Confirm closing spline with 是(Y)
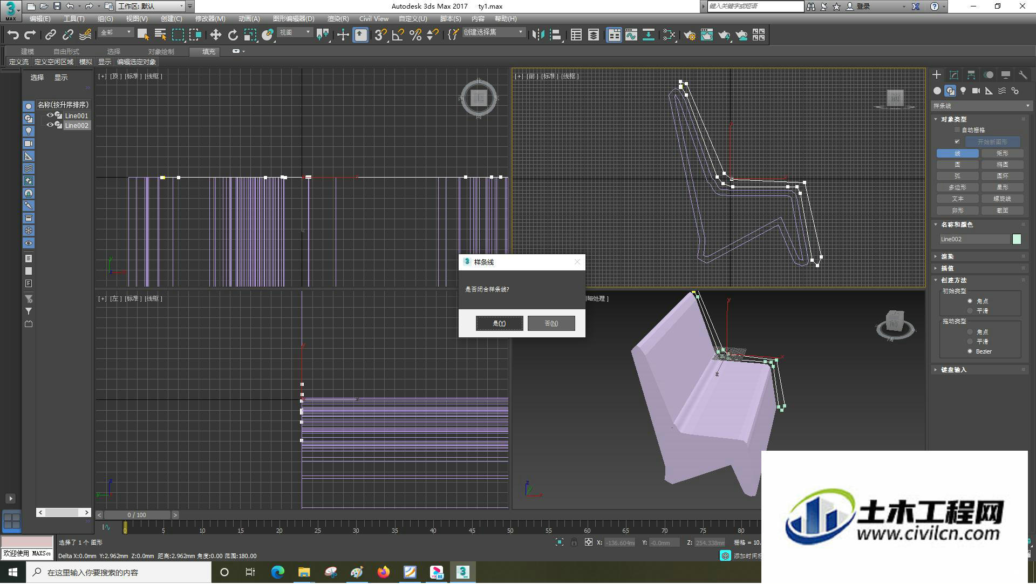This screenshot has width=1036, height=584. tap(499, 323)
